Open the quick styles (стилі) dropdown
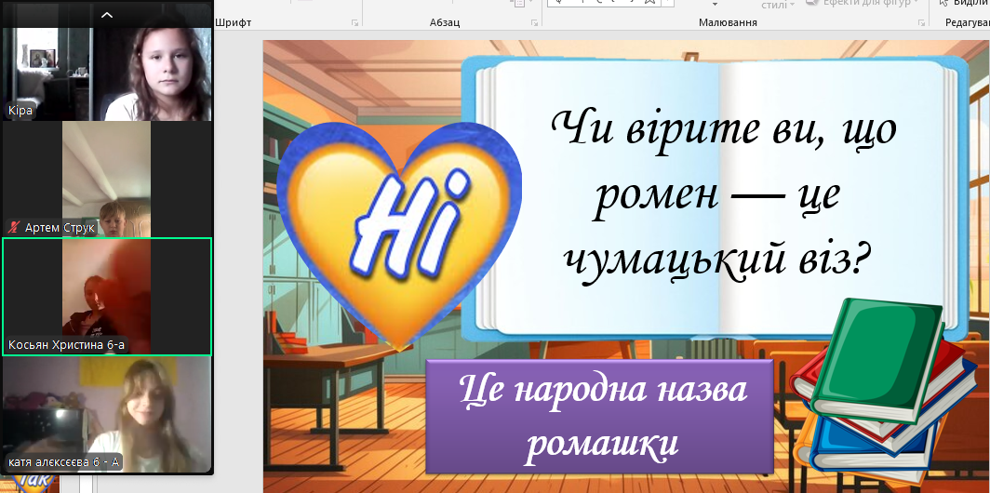The height and width of the screenshot is (493, 990). coord(778,5)
